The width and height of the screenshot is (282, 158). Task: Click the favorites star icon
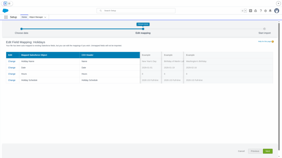[x=242, y=11]
